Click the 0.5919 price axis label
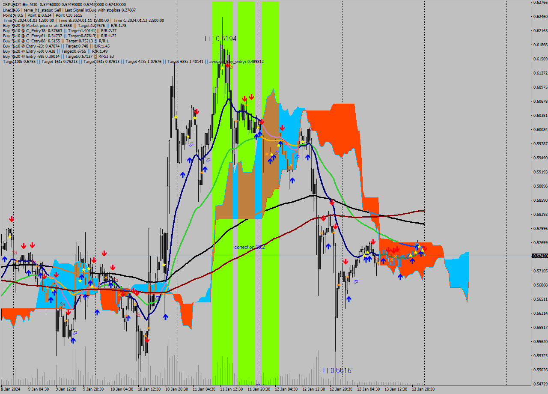The width and height of the screenshot is (548, 394). pyautogui.click(x=540, y=172)
